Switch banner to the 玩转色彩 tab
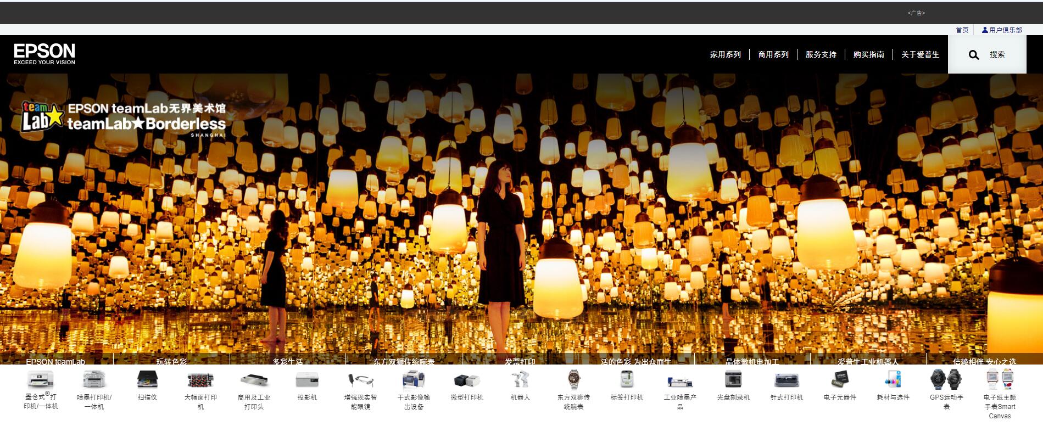The width and height of the screenshot is (1043, 426). 171,360
